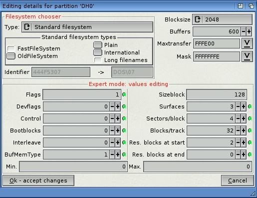Image resolution: width=257 pixels, height=198 pixels.
Task: Toggle the Plain filesystem checkbox
Action: [x=98, y=45]
